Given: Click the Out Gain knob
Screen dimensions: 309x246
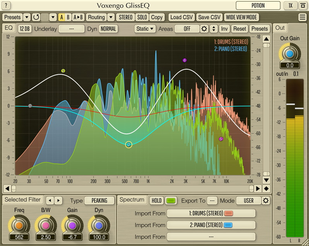Looking at the screenshot, I should 290,53.
